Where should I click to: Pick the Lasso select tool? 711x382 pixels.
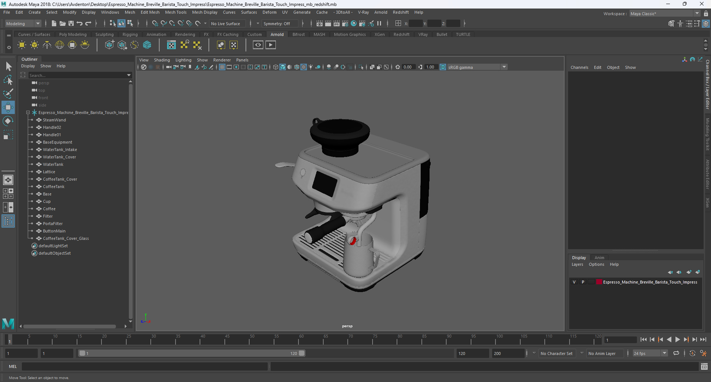(x=8, y=80)
